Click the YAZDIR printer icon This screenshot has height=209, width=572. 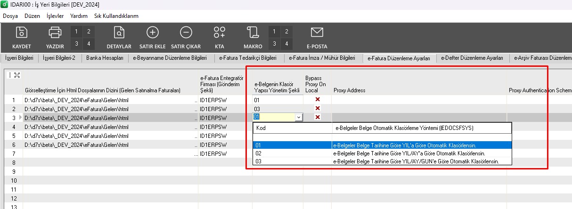(55, 33)
